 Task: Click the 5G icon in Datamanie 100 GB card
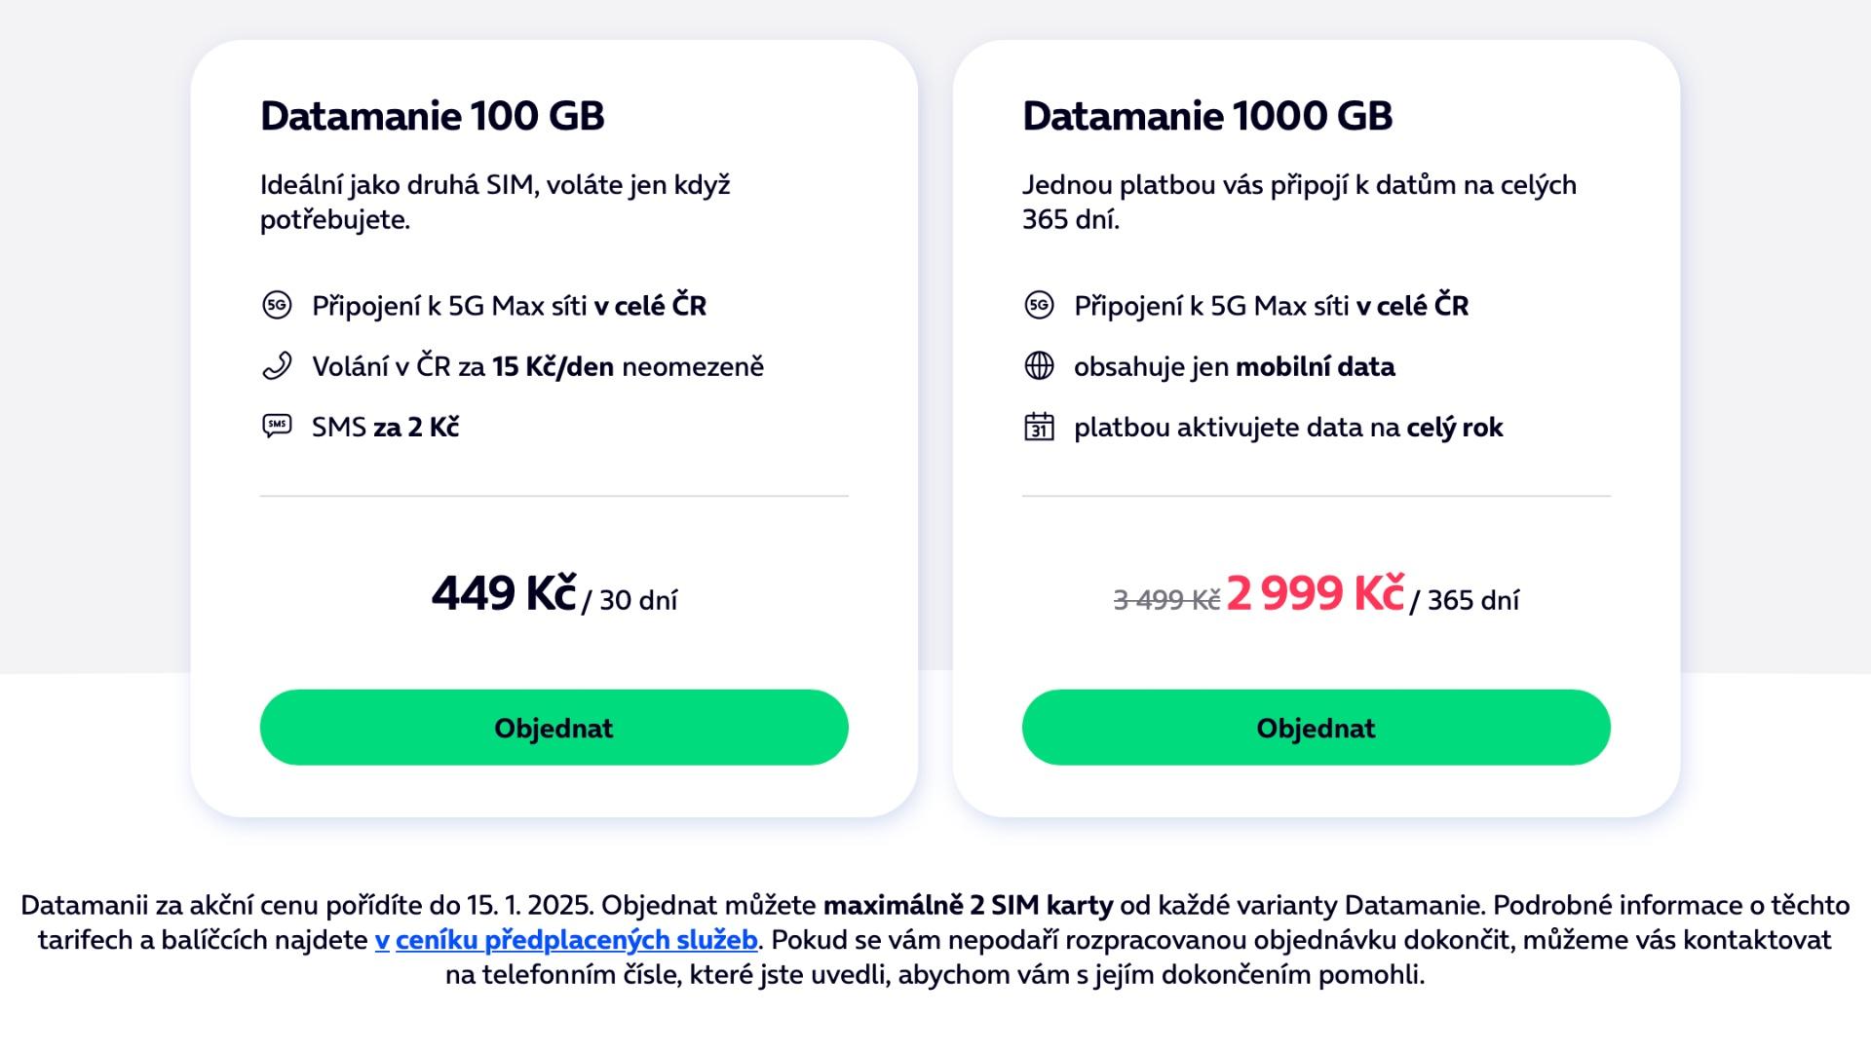tap(277, 305)
